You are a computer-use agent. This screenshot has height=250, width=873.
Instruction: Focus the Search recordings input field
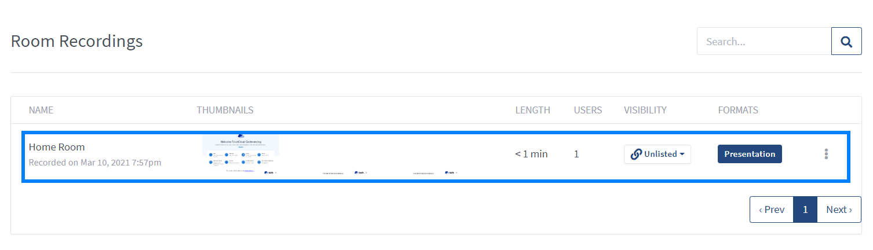click(x=764, y=41)
